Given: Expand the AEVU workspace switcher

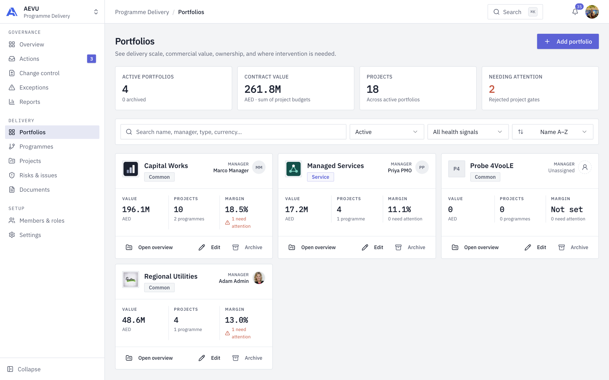Looking at the screenshot, I should point(96,12).
